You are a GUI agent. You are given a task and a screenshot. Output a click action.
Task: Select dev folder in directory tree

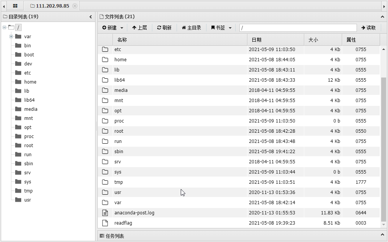[x=28, y=64]
